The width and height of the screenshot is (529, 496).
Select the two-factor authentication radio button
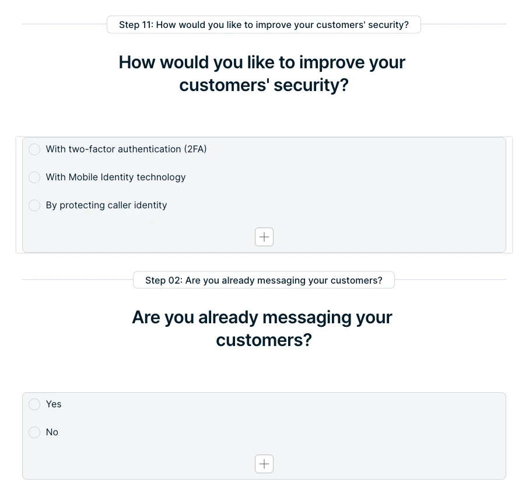[x=34, y=149]
